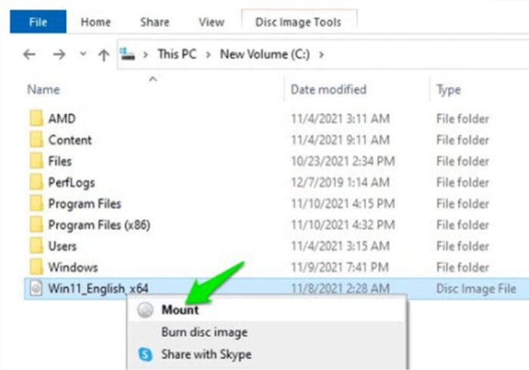Switch to the View ribbon tab

pyautogui.click(x=211, y=22)
